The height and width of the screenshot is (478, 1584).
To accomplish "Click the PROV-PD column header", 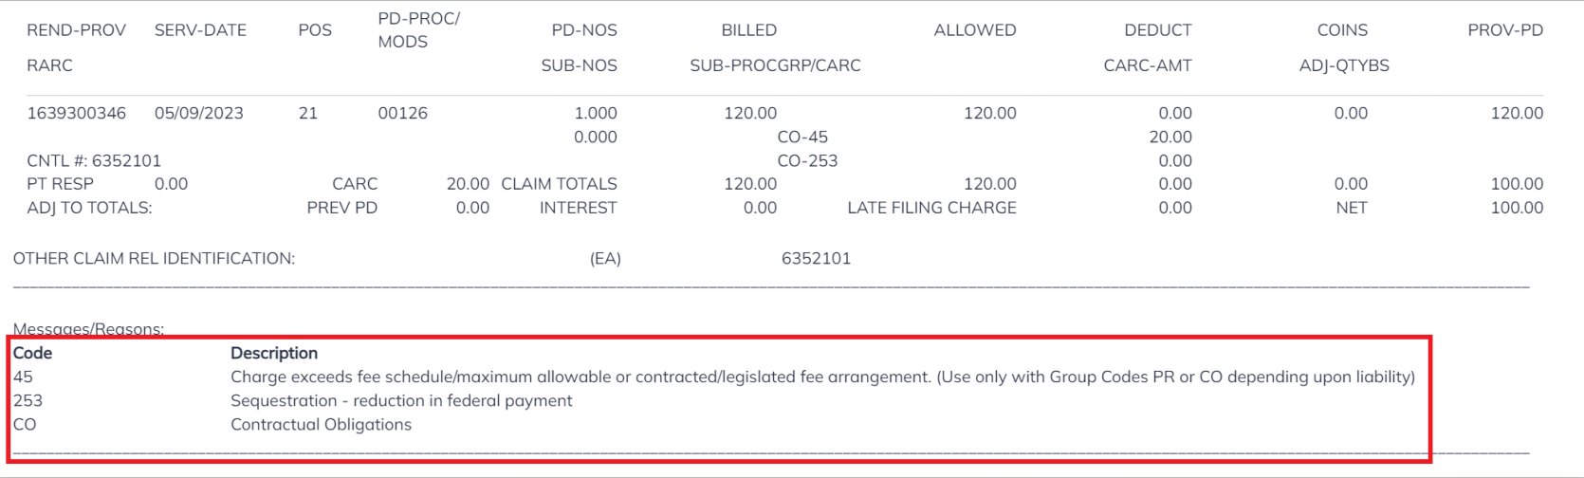I will click(x=1504, y=30).
